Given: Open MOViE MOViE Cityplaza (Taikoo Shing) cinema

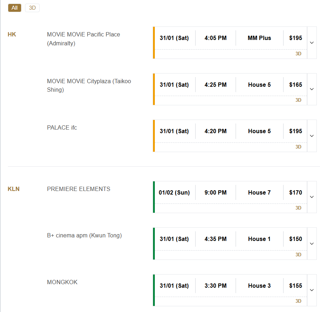Looking at the screenshot, I should [x=89, y=85].
